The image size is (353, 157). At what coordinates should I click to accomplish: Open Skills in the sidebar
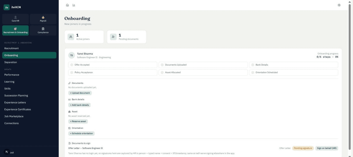[29, 89]
